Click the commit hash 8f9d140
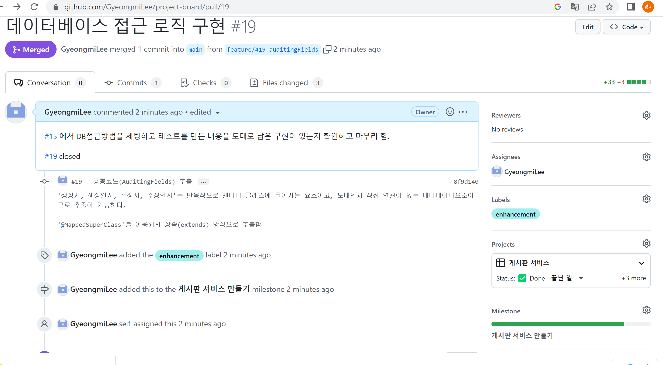 (466, 182)
